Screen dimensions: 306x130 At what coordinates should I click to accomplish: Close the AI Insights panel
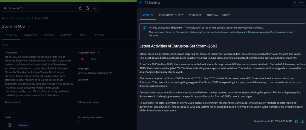pyautogui.click(x=141, y=3)
